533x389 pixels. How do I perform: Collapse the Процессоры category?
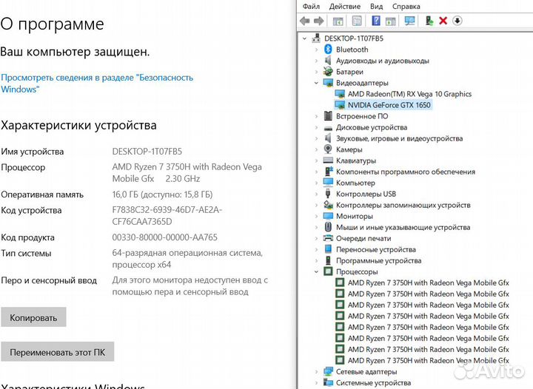coord(318,271)
